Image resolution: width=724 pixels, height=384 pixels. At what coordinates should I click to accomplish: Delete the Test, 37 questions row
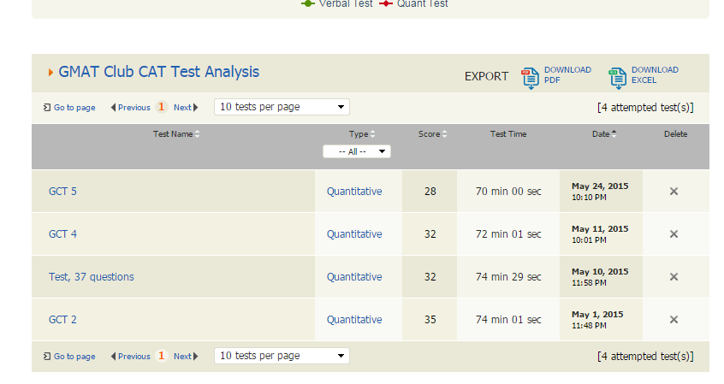point(674,277)
